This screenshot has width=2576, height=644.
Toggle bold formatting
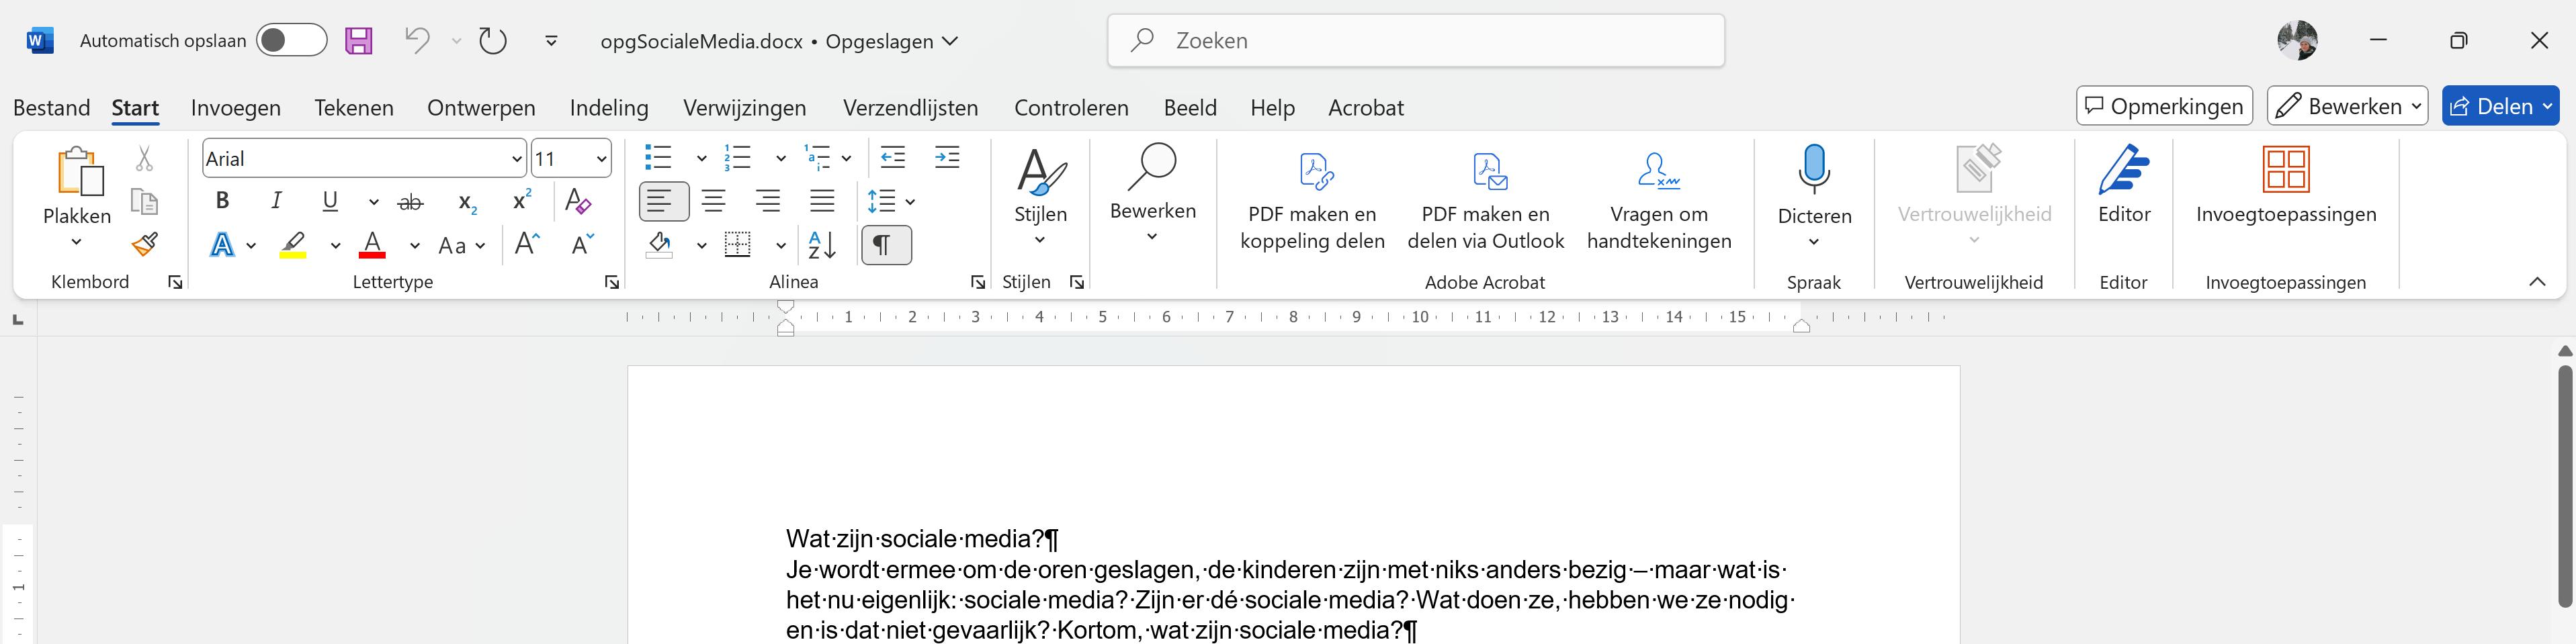(223, 201)
